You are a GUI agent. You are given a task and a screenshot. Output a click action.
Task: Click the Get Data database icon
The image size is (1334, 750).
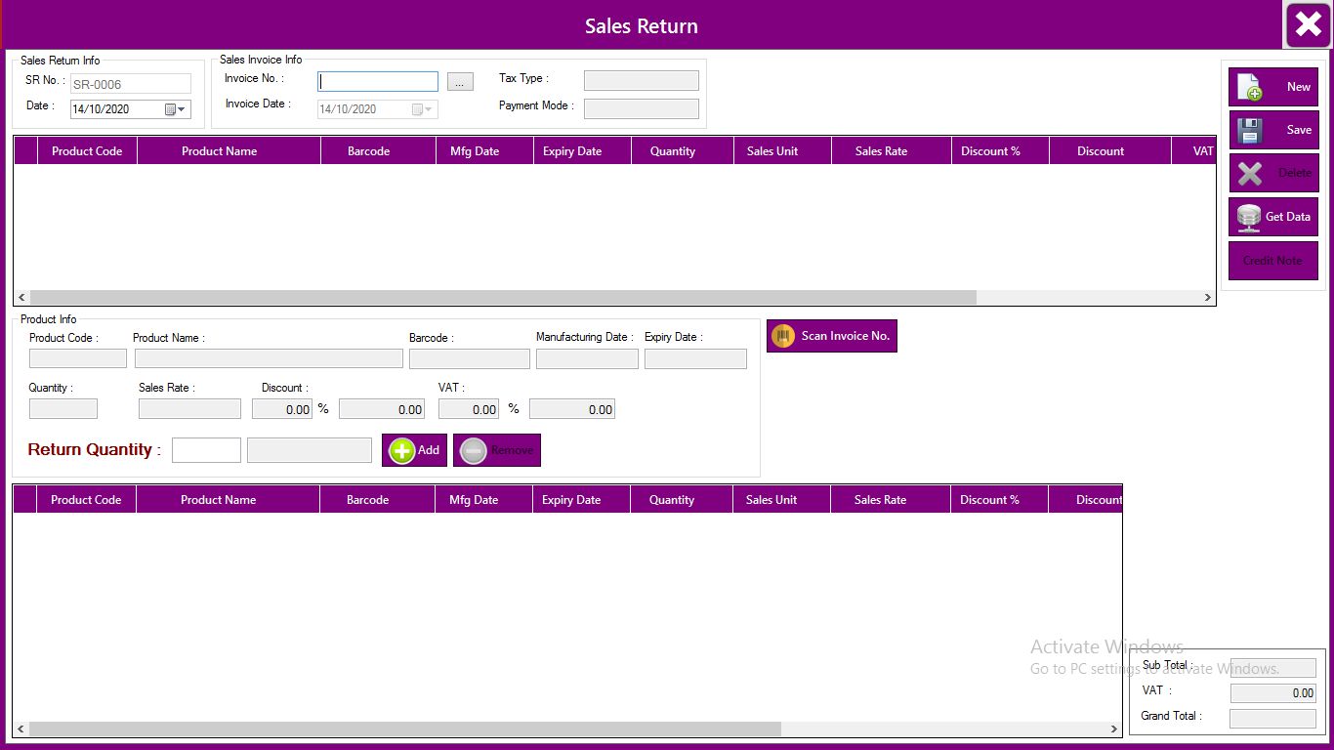pyautogui.click(x=1249, y=217)
